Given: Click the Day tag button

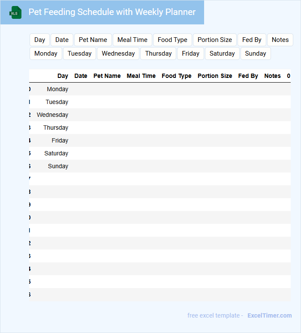Looking at the screenshot, I should coord(39,40).
